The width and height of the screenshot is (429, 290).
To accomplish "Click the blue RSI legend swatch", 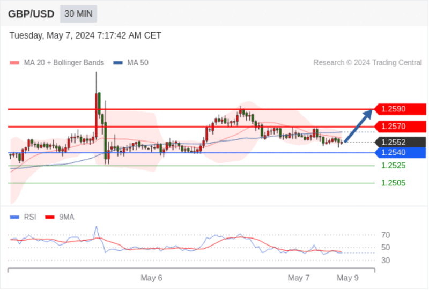I will coord(14,217).
